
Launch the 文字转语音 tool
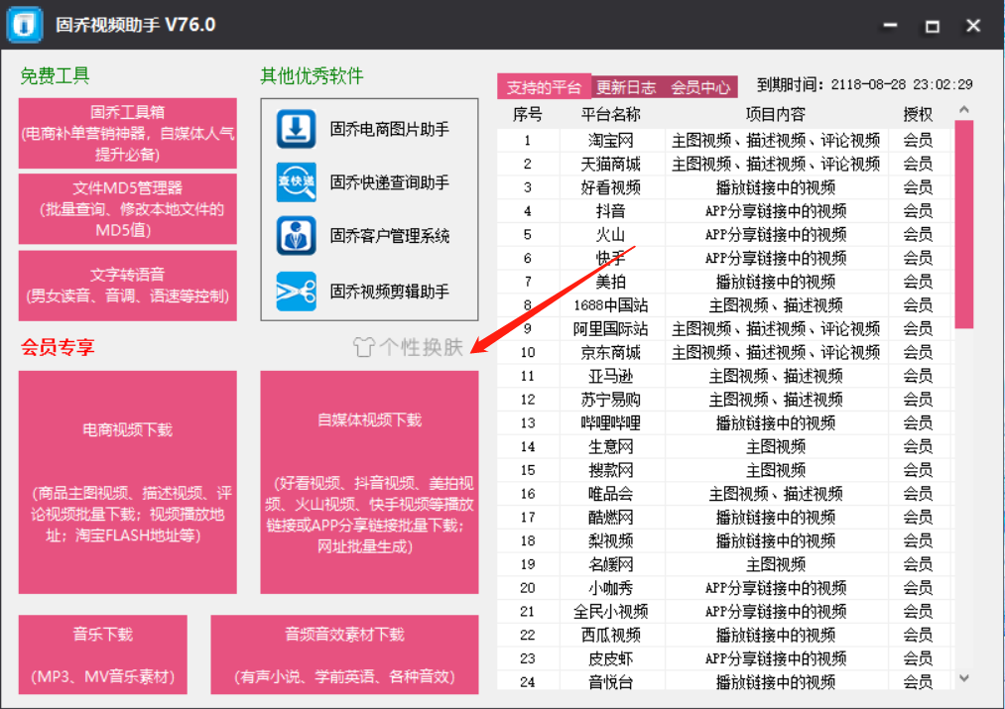click(x=127, y=285)
